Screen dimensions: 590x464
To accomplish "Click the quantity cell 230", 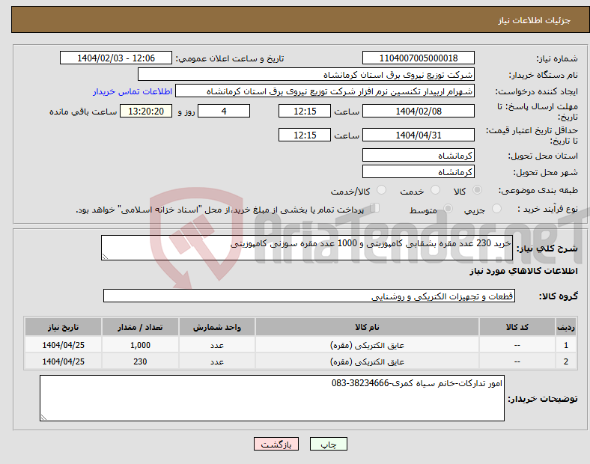I will point(140,361).
